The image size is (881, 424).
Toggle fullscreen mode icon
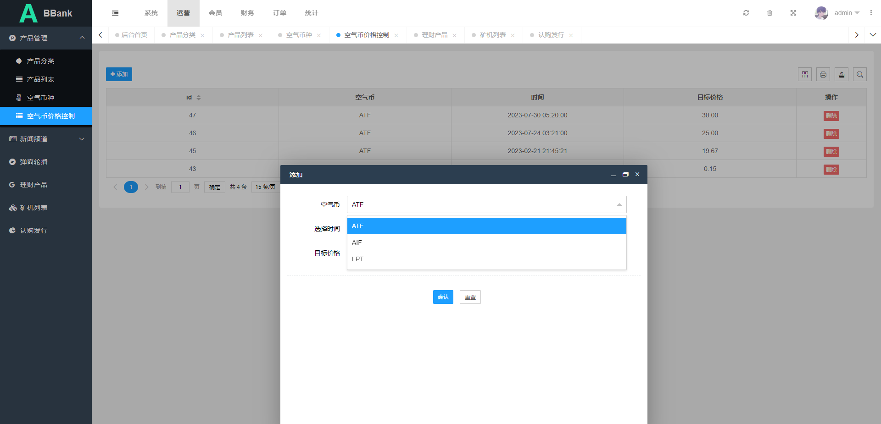point(793,13)
